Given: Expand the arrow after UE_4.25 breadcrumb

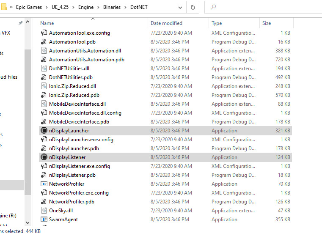Looking at the screenshot, I should point(73,7).
